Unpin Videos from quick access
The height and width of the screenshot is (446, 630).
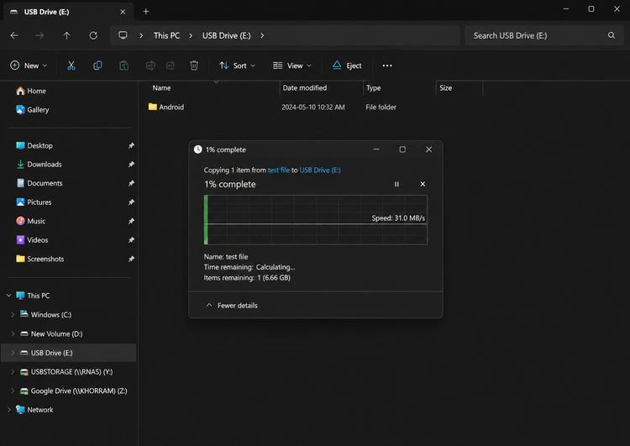point(131,240)
